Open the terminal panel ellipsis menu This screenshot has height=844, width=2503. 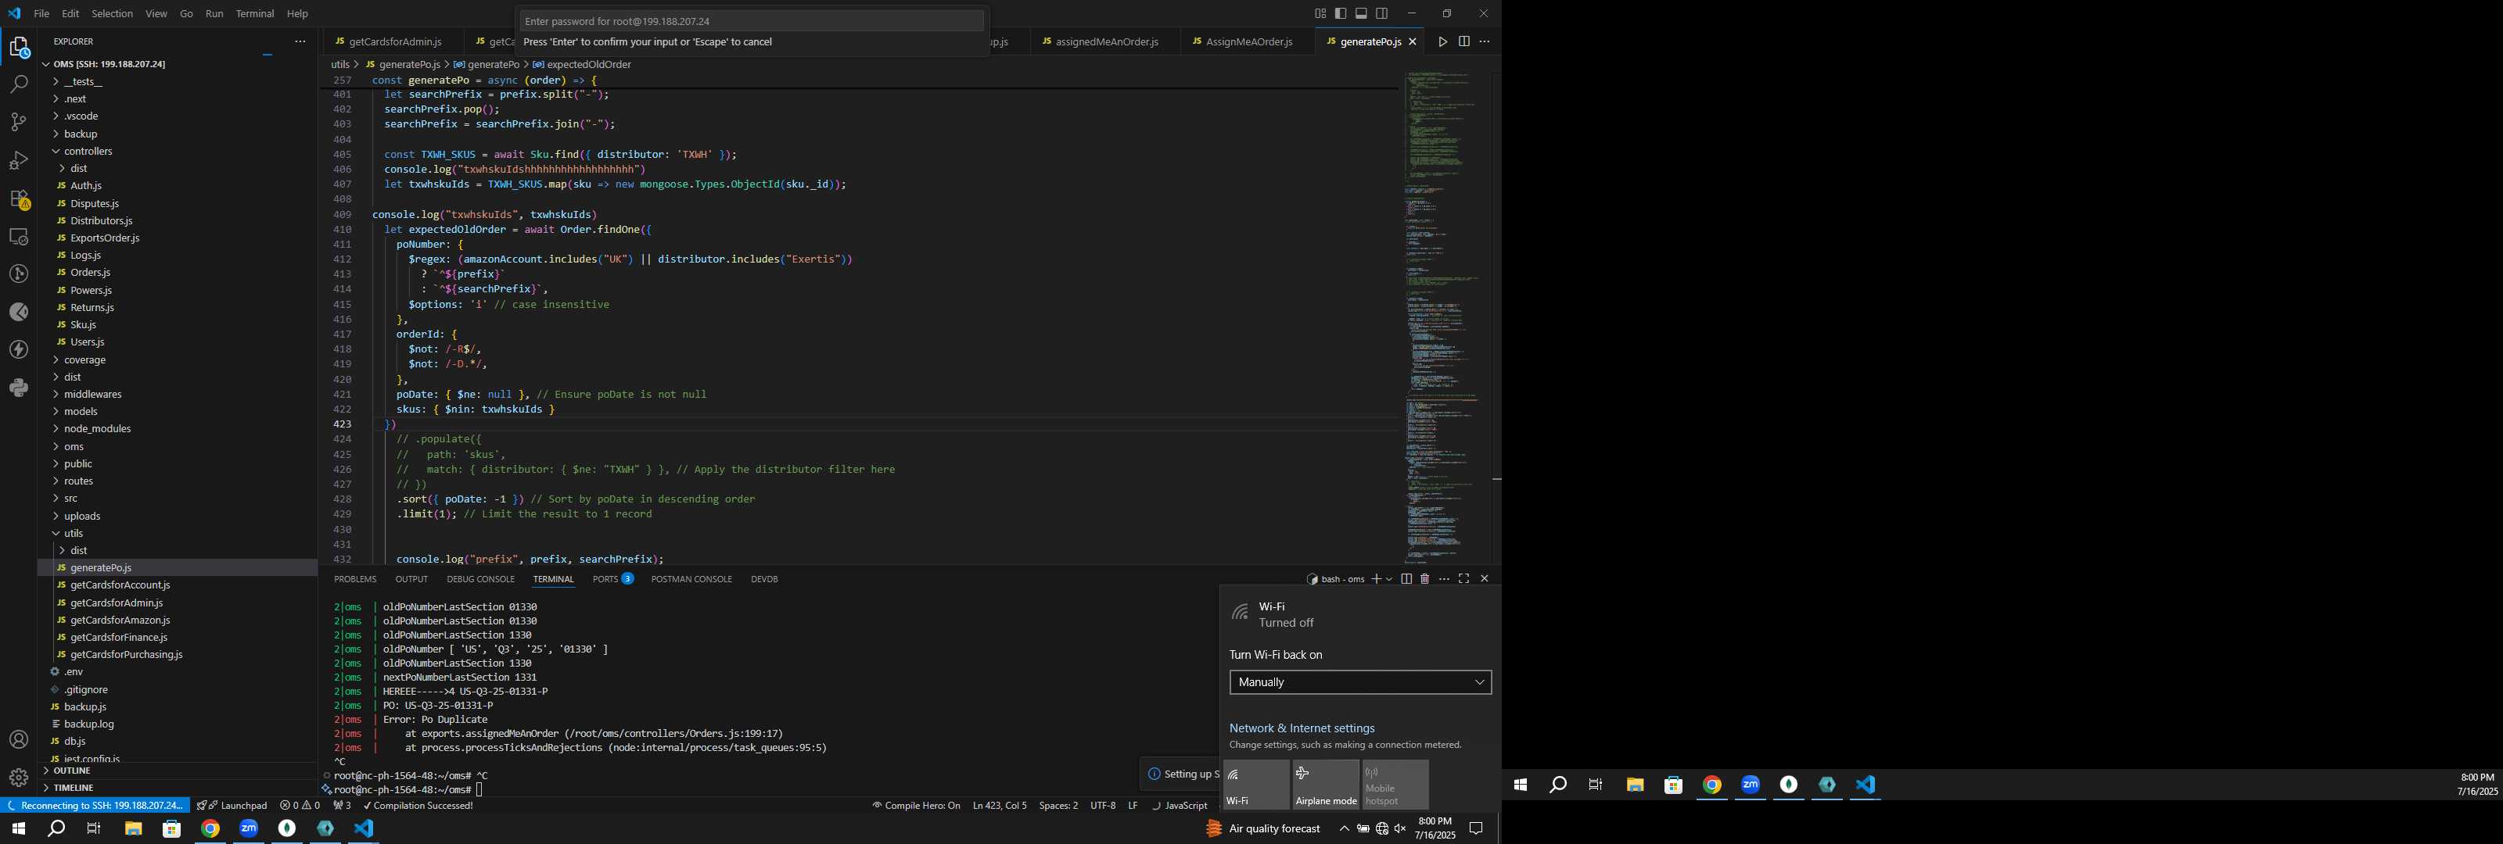1444,579
